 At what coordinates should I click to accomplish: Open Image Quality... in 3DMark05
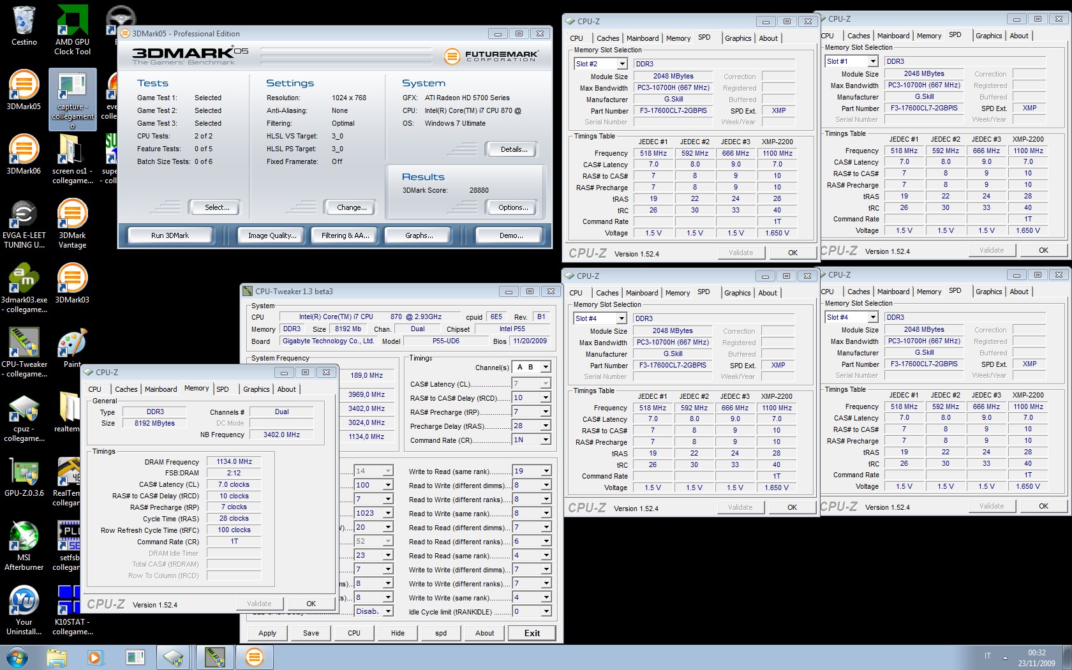[272, 235]
